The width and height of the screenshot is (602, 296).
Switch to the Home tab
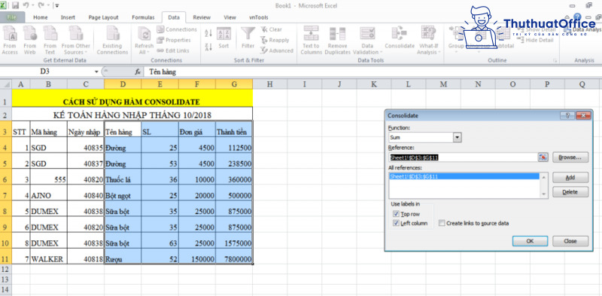(41, 17)
